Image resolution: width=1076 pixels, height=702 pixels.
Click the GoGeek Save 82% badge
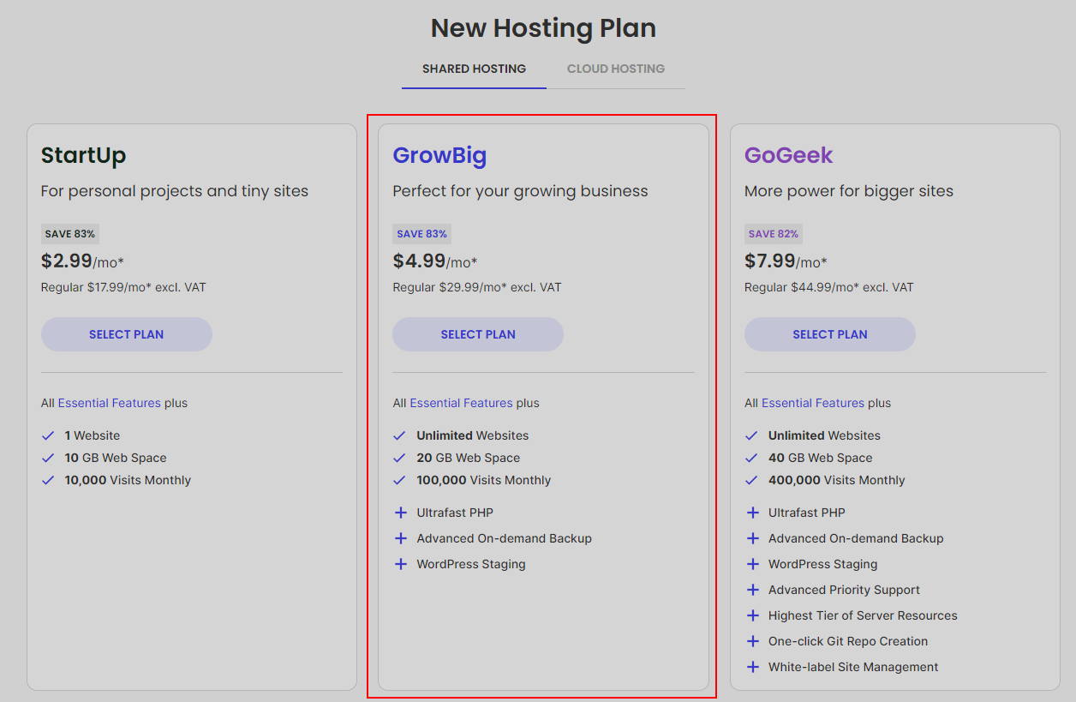tap(773, 234)
